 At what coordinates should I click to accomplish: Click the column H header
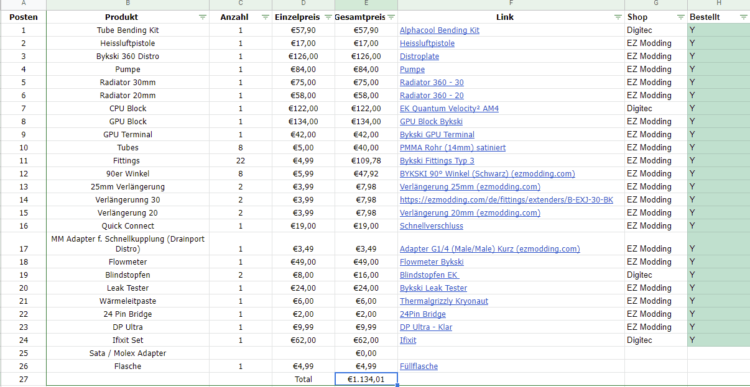(718, 4)
